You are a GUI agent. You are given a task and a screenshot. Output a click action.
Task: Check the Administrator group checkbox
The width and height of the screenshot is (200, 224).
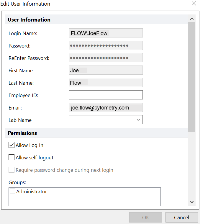pos(12,192)
